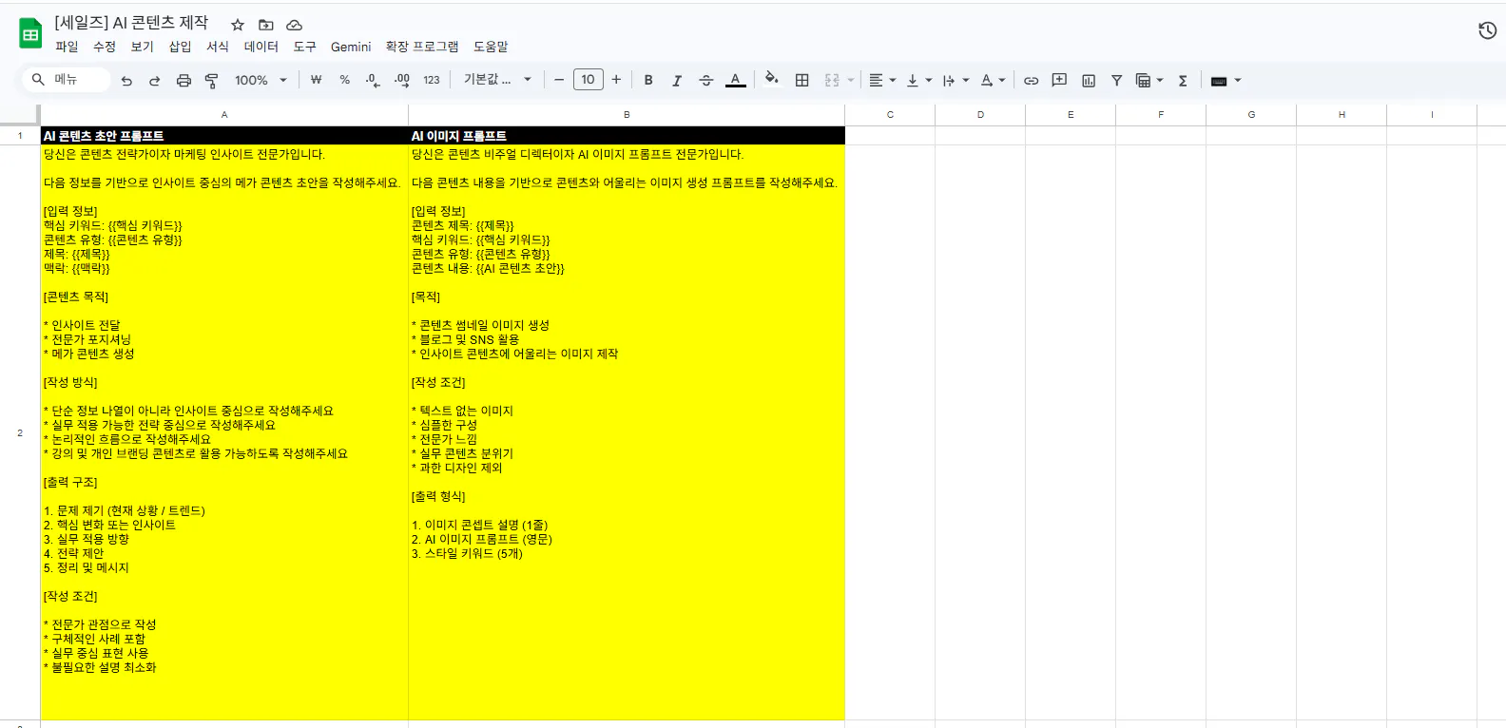Open cell borders options
Image resolution: width=1506 pixels, height=728 pixels.
[x=802, y=80]
